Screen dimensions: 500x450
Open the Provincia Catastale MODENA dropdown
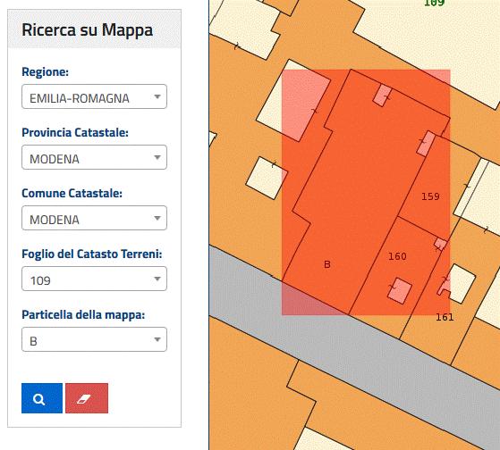[x=94, y=157]
